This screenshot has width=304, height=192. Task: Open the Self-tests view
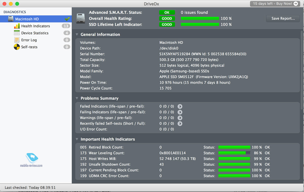[36, 47]
